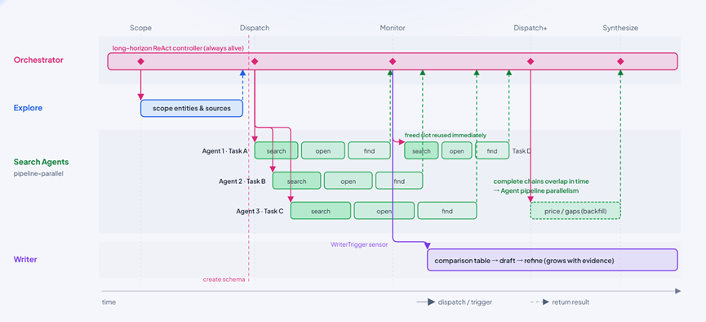
Task: Click the WriterTrigger sensor label
Action: (359, 245)
